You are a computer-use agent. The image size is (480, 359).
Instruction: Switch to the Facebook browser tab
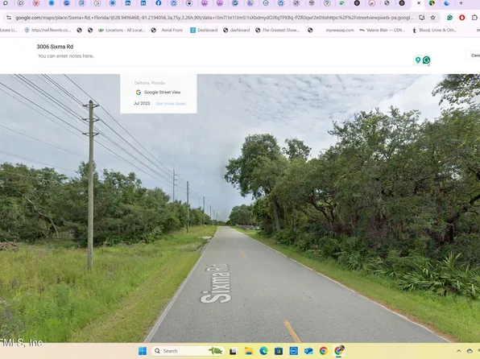pyautogui.click(x=159, y=3)
